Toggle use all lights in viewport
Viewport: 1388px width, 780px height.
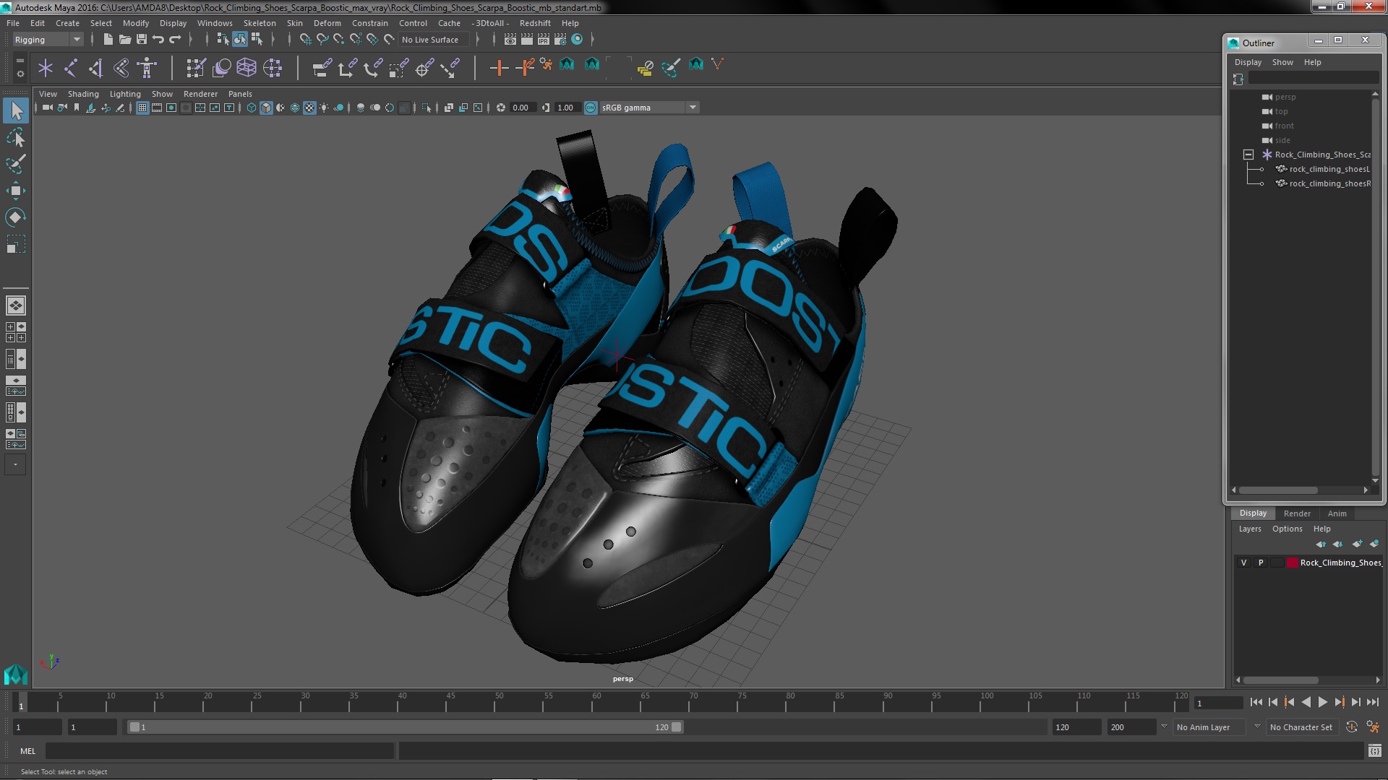324,108
